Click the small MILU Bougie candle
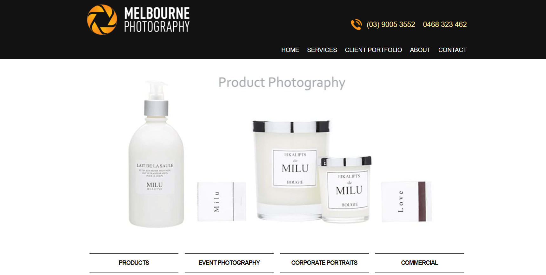 click(345, 190)
